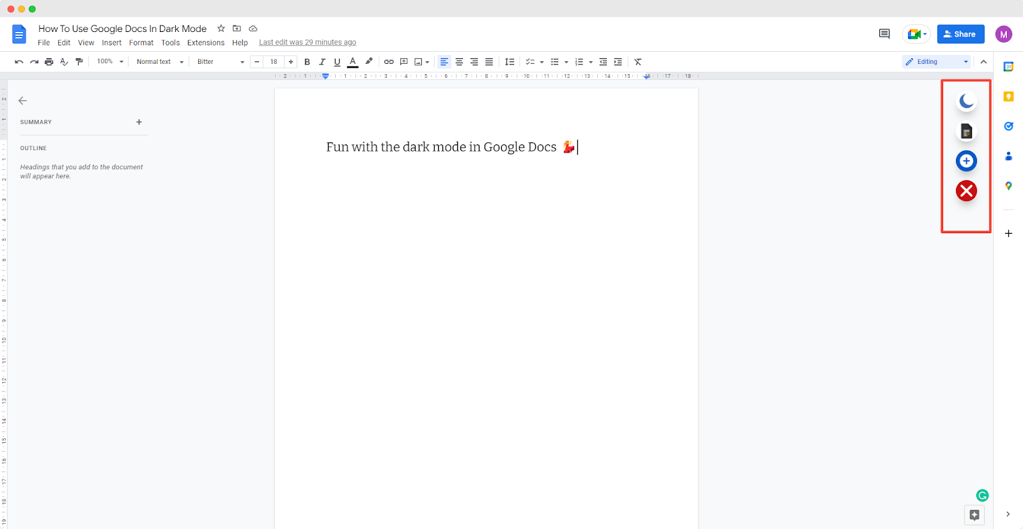Expand image insert options arrow
Screen dimensions: 1023x529
tap(427, 63)
